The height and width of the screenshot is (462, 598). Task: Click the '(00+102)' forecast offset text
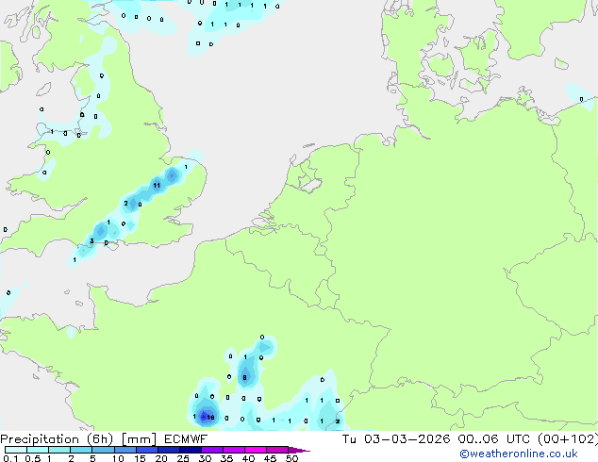tap(568, 439)
